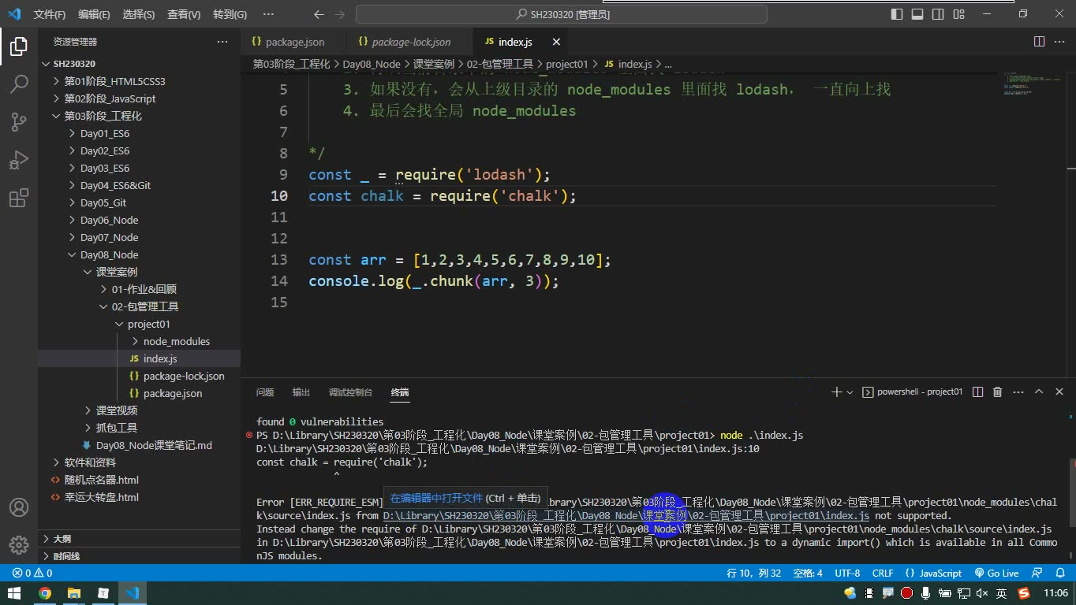The image size is (1076, 605).
Task: Open the Search view in activity bar
Action: pos(19,84)
